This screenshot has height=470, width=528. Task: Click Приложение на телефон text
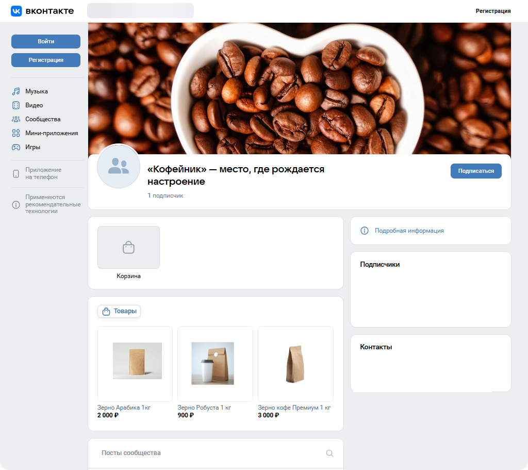pyautogui.click(x=43, y=173)
